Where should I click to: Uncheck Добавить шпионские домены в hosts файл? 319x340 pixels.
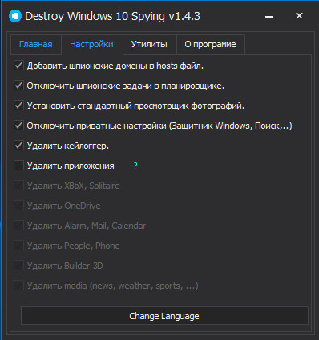coord(18,66)
